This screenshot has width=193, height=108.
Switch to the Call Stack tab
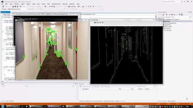pos(82,101)
